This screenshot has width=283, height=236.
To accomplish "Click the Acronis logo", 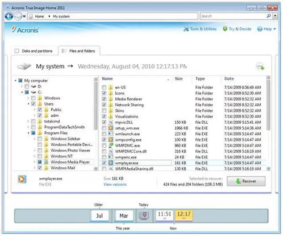I will pyautogui.click(x=25, y=29).
